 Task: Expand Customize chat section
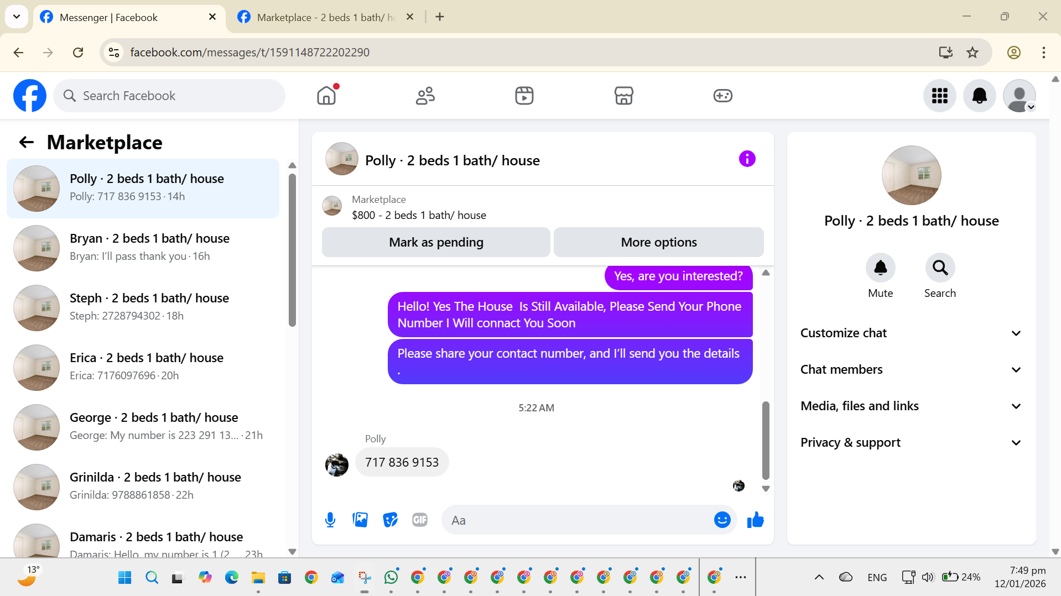tap(911, 333)
